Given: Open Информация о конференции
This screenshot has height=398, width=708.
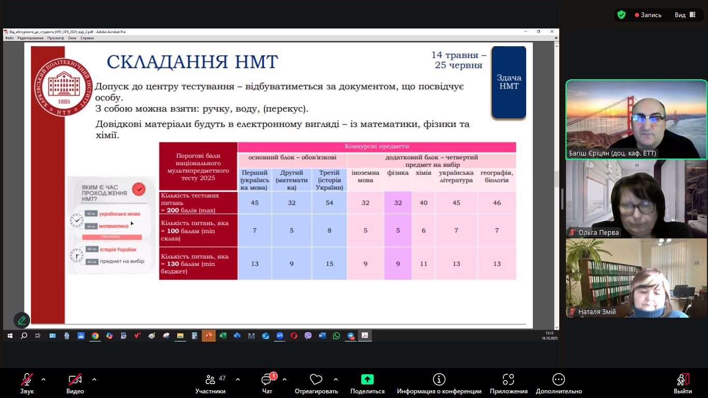Looking at the screenshot, I should [x=439, y=384].
